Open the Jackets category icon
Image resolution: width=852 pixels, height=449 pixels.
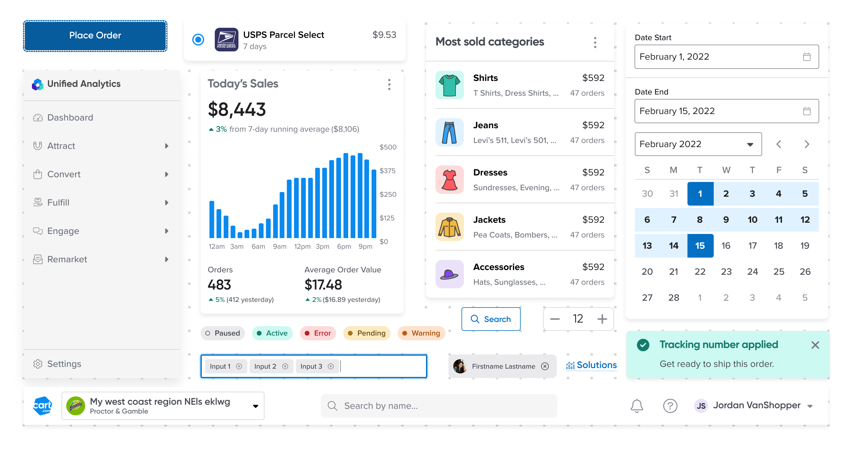point(449,227)
